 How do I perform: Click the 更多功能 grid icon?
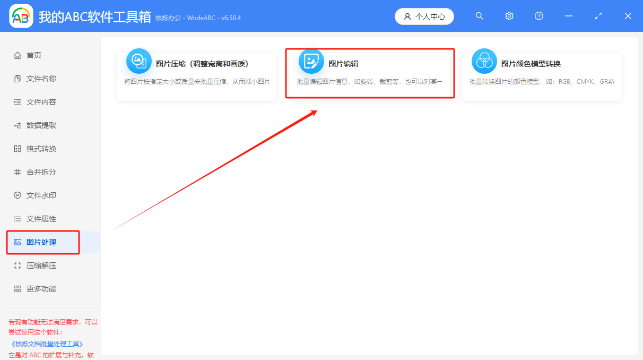tap(18, 289)
